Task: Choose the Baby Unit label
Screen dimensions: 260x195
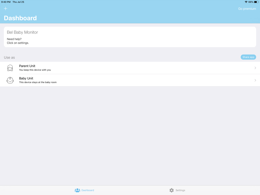Action: click(x=26, y=78)
